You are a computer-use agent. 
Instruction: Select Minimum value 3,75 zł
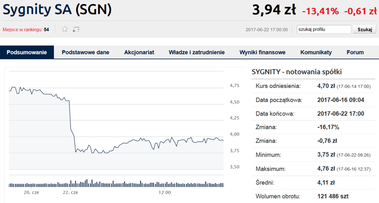click(326, 155)
